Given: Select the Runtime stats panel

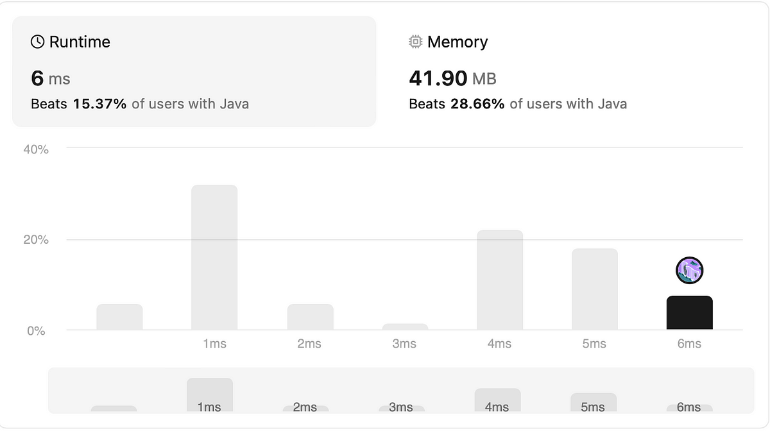Looking at the screenshot, I should coord(194,72).
